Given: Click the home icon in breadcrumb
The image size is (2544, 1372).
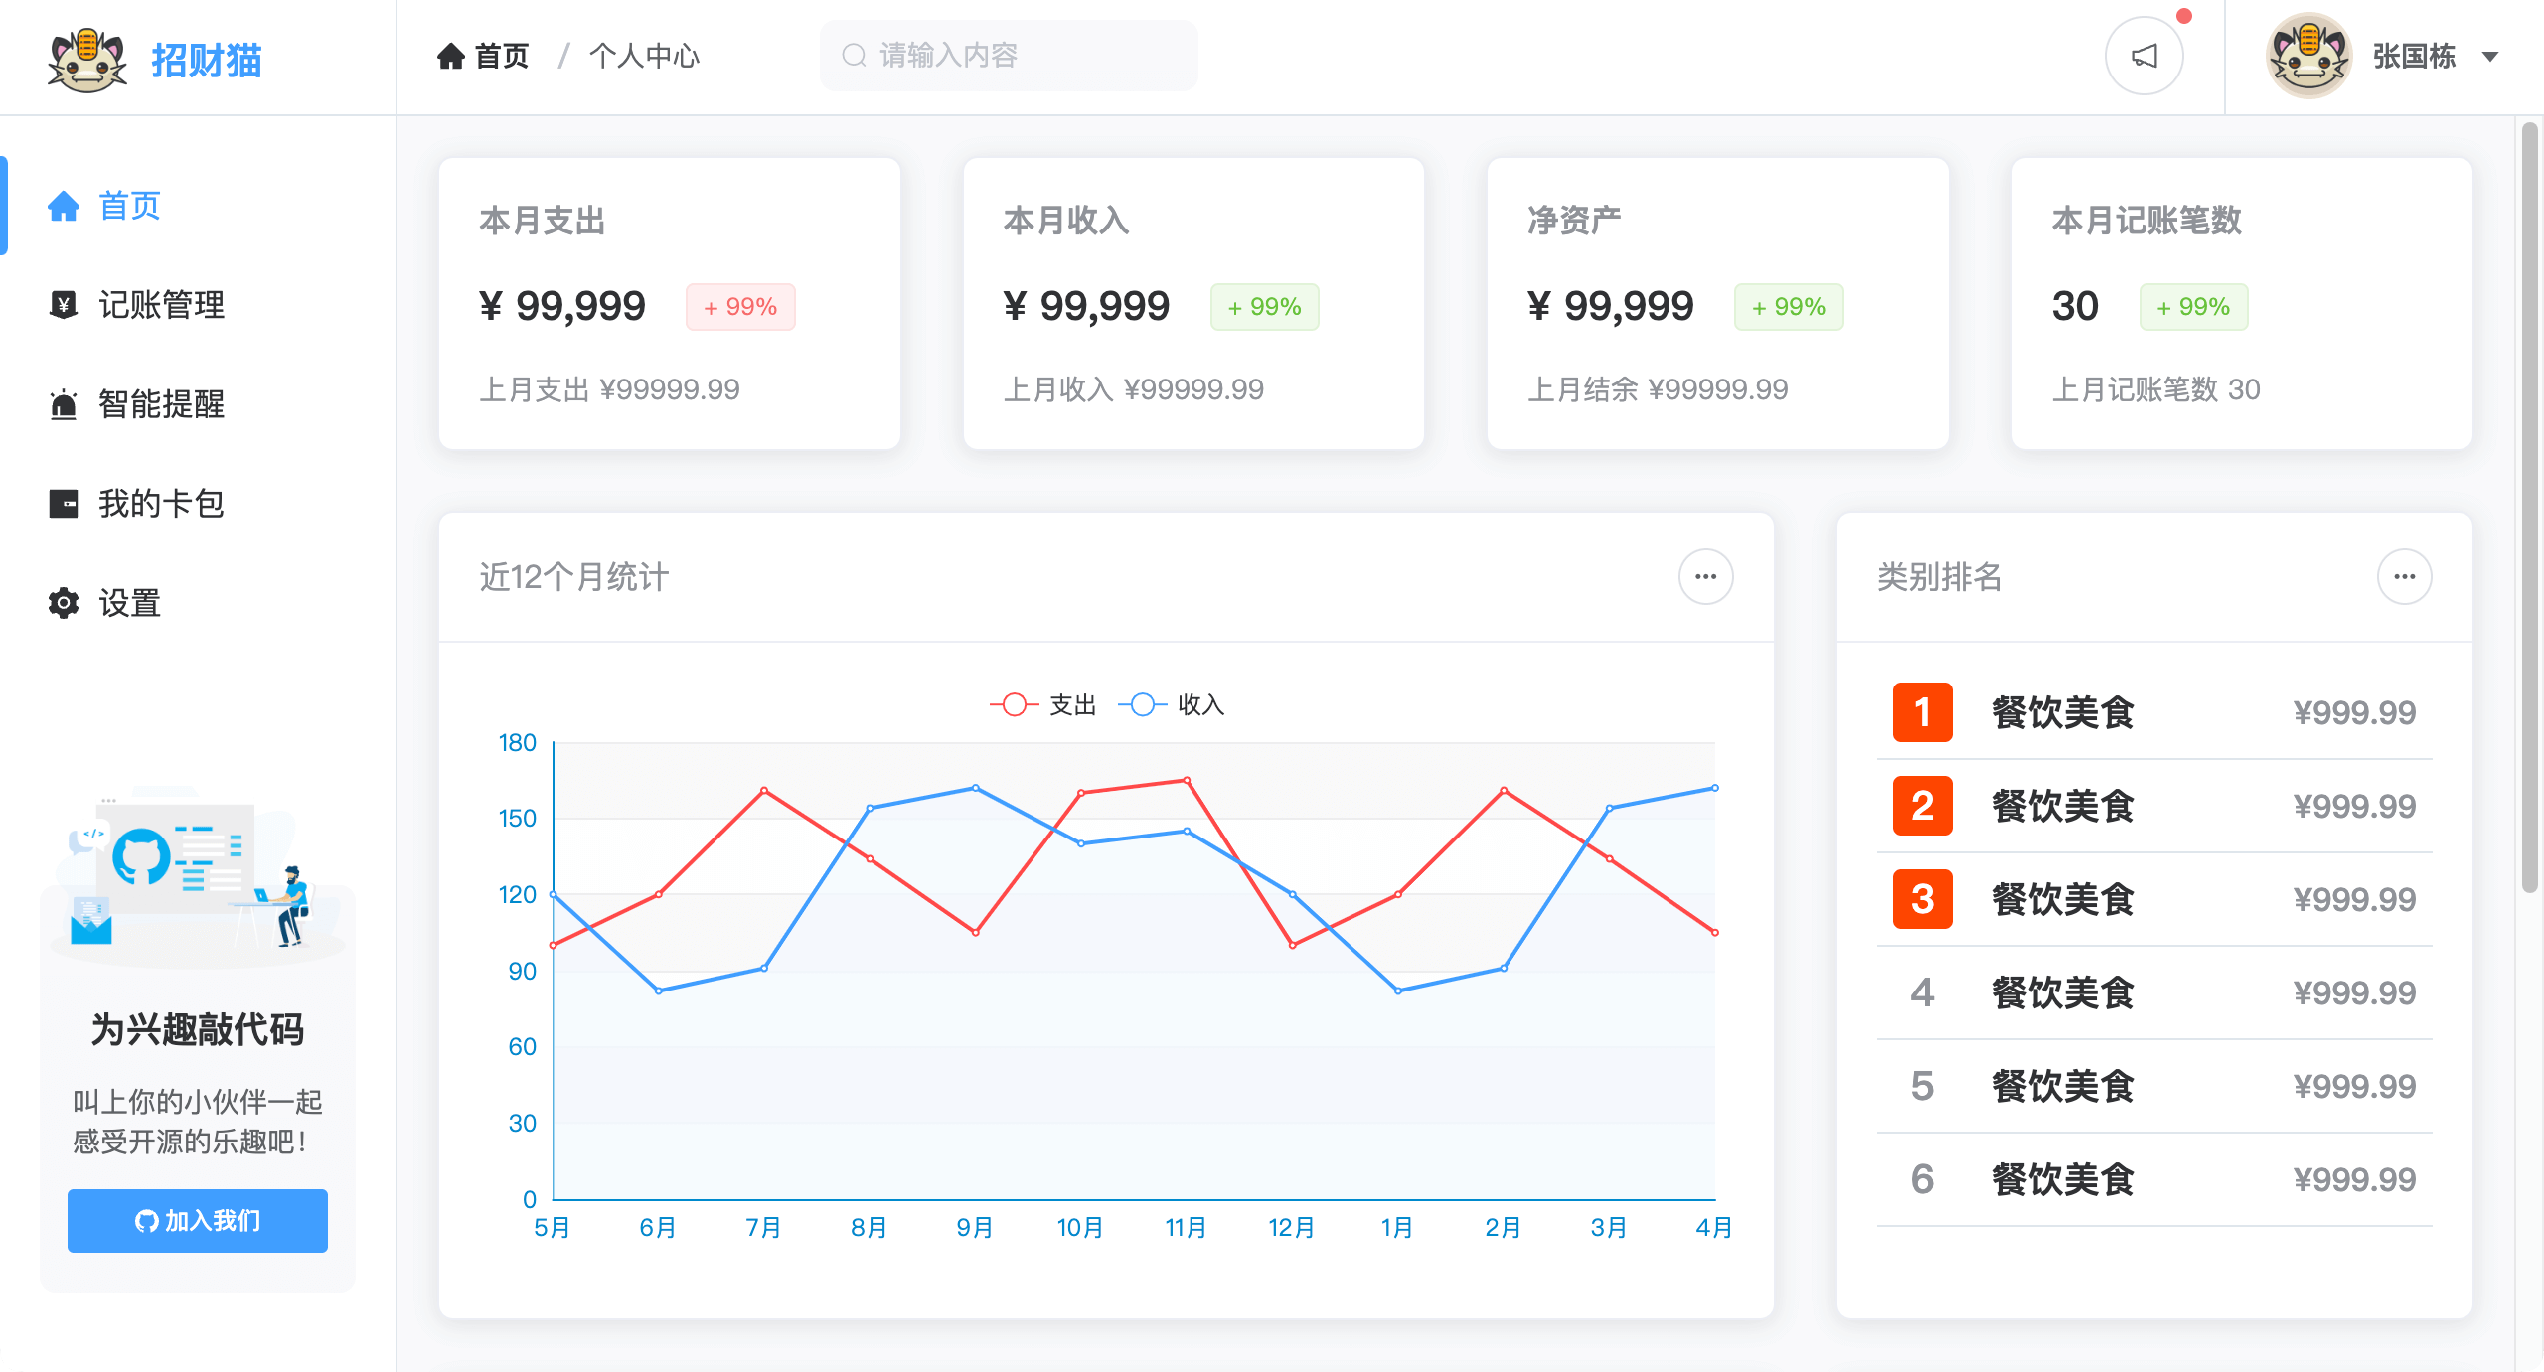Looking at the screenshot, I should coord(451,56).
